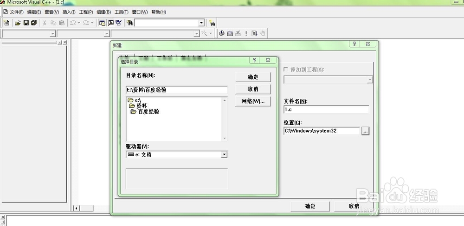464x226 pixels.
Task: Open the 文件(F) menu
Action: [x=17, y=12]
